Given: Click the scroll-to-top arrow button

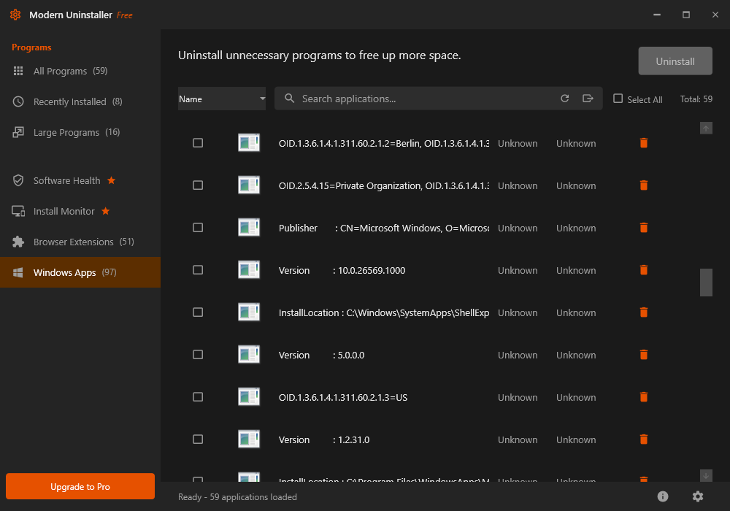Looking at the screenshot, I should 706,128.
